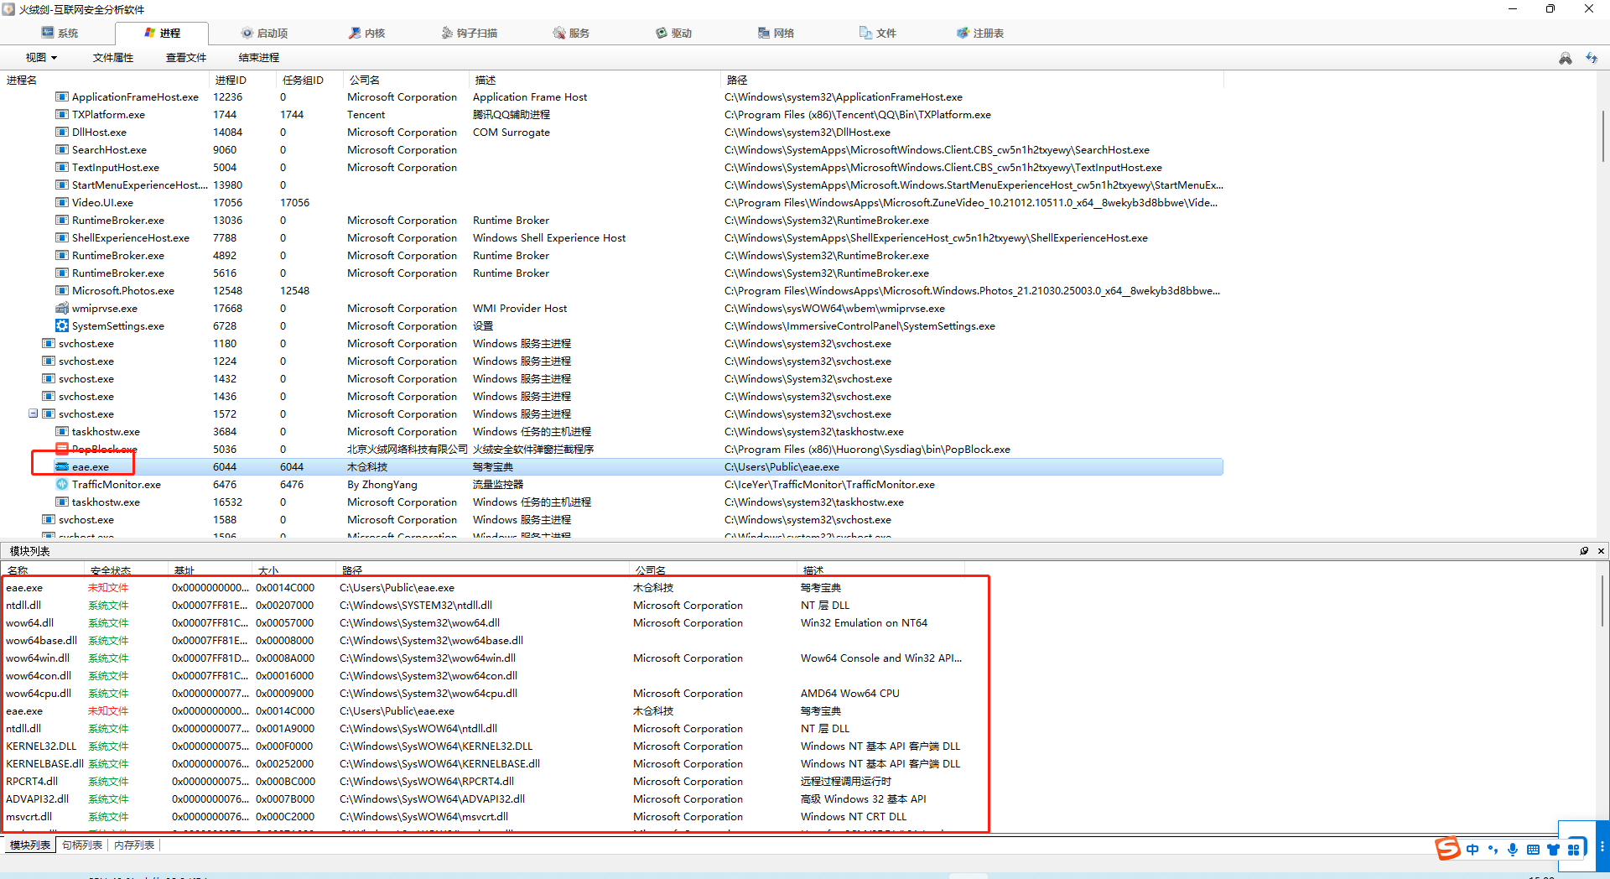Switch to the 文件 tab

(879, 33)
